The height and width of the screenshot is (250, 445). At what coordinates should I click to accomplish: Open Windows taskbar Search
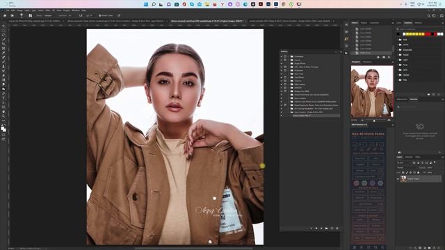pos(154,4)
